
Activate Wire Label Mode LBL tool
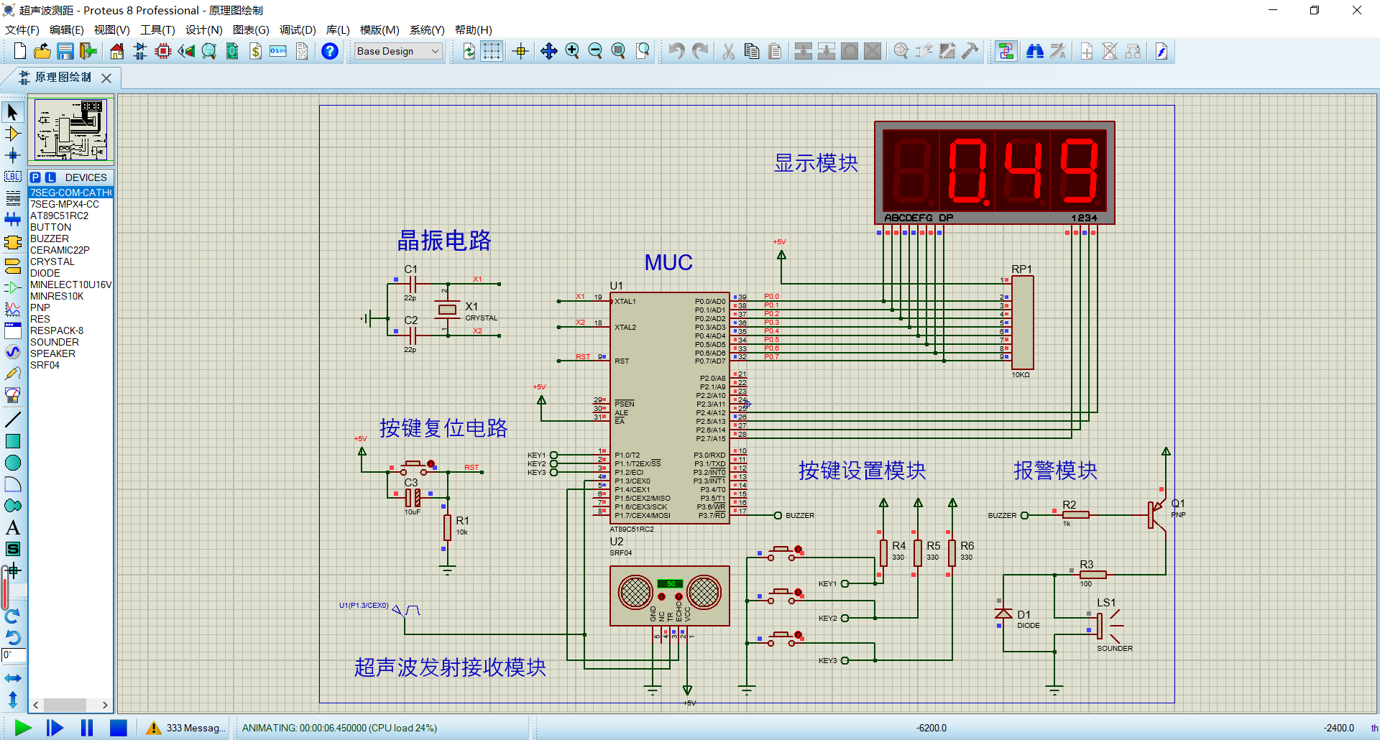[12, 177]
